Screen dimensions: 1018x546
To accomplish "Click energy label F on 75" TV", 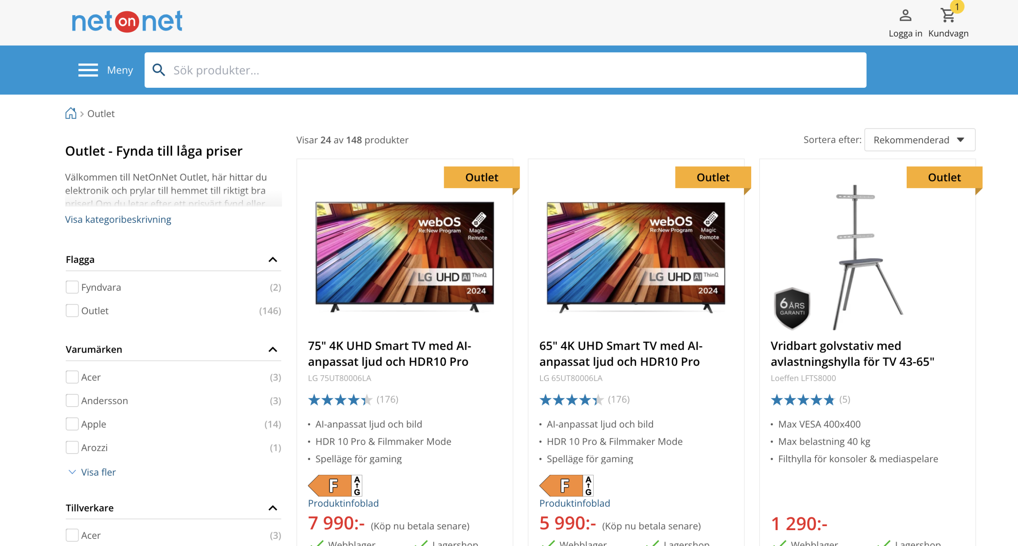I will click(335, 485).
